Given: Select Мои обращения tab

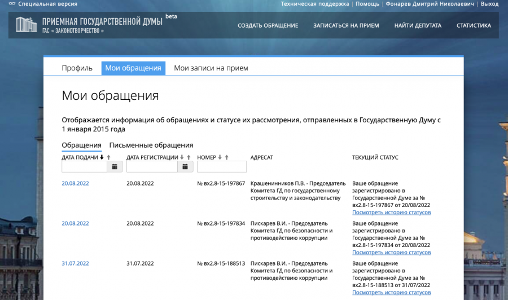Looking at the screenshot, I should [x=133, y=68].
